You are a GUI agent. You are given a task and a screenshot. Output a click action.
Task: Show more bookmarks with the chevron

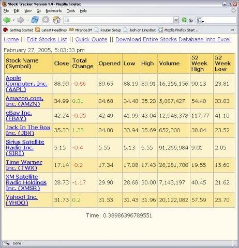pyautogui.click(x=233, y=30)
